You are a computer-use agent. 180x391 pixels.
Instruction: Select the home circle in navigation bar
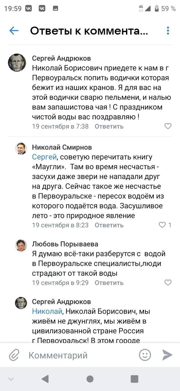[x=90, y=378]
